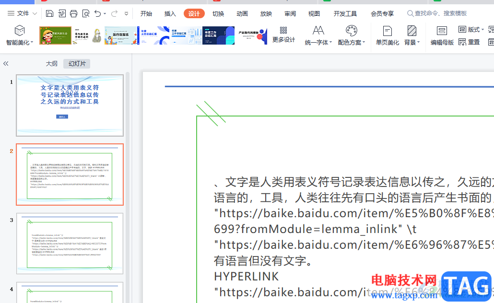Click the Print icon
This screenshot has width=494, height=303.
[x=74, y=13]
